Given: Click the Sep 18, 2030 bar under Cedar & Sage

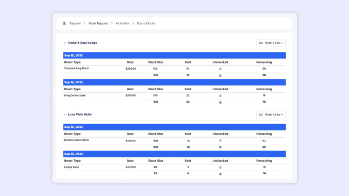Looking at the screenshot, I should tap(174, 56).
